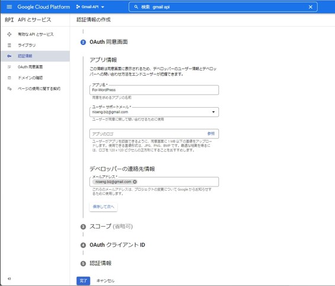Open 有効な API とサービス in sidebar

click(x=36, y=34)
